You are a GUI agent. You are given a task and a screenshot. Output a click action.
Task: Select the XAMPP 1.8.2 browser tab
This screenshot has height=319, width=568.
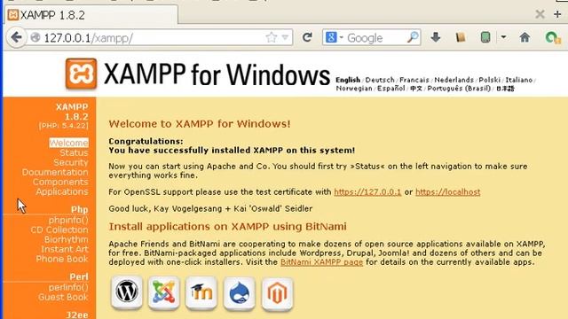(x=91, y=15)
